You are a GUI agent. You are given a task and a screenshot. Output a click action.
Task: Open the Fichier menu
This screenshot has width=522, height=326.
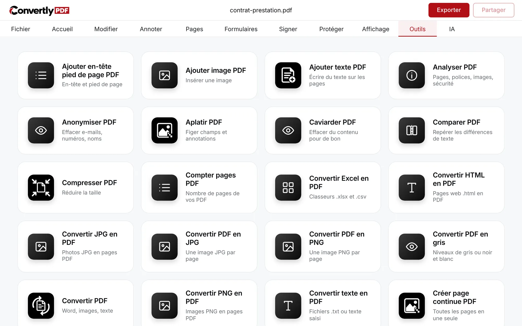tap(21, 29)
